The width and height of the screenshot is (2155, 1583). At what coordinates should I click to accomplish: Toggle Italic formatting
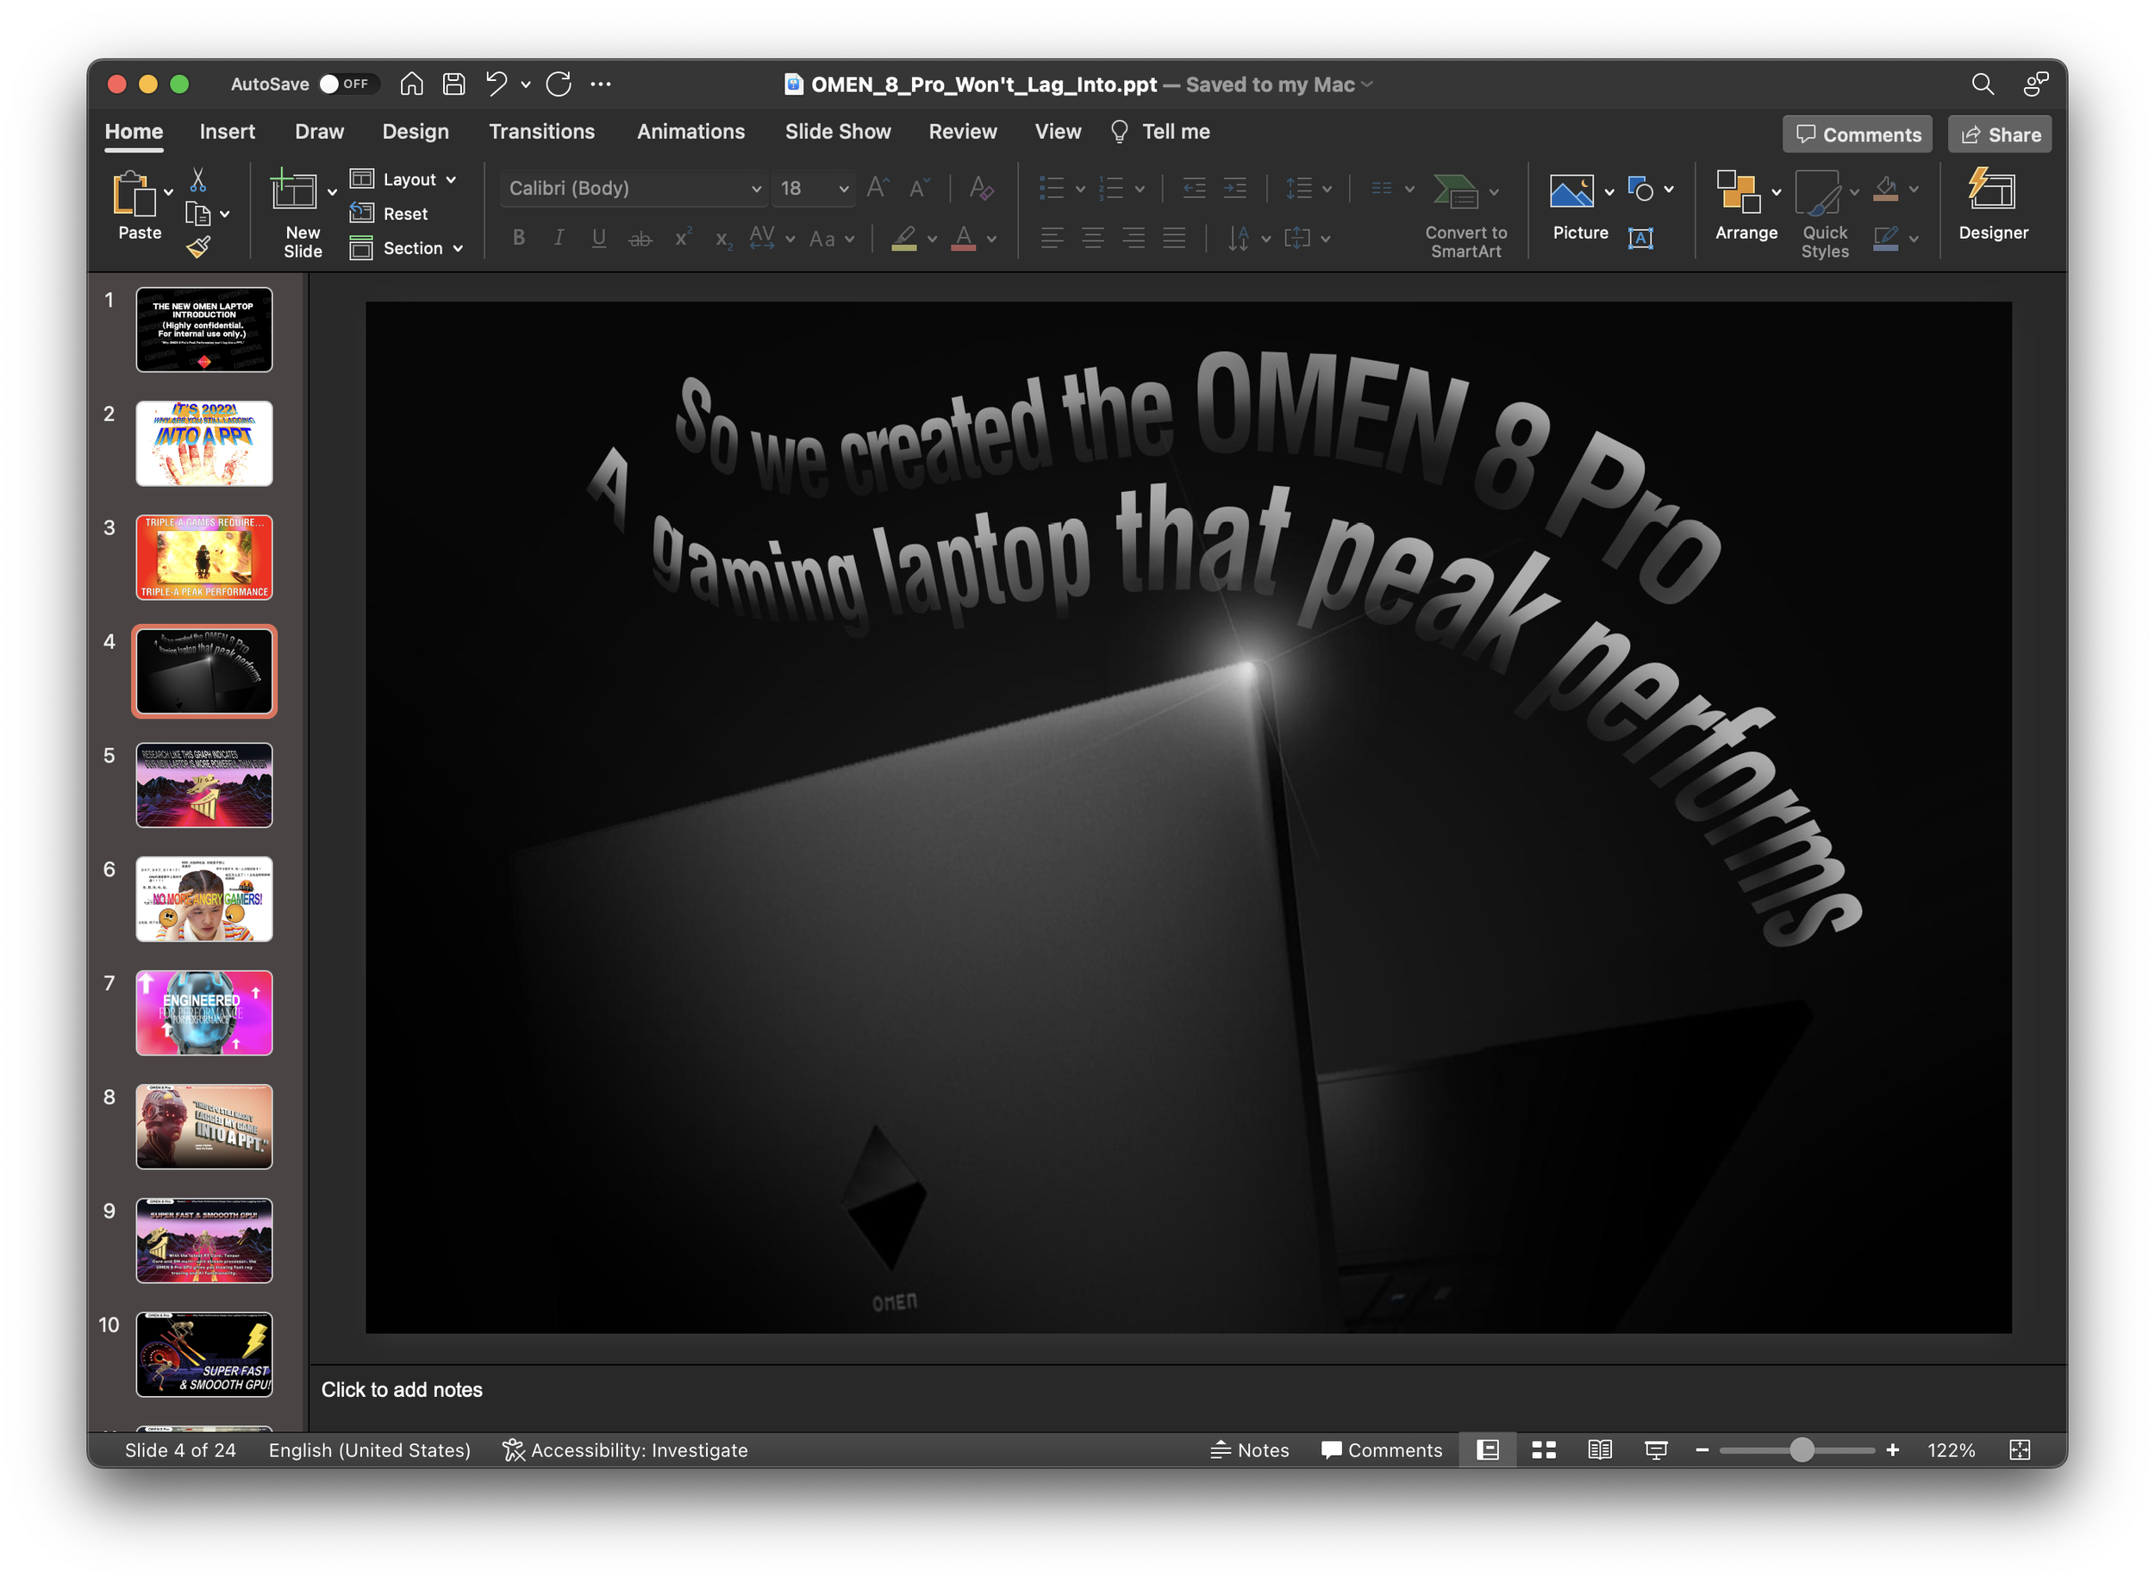pyautogui.click(x=559, y=239)
